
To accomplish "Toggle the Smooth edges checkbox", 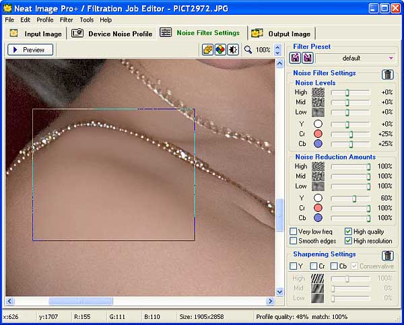I will tap(293, 241).
